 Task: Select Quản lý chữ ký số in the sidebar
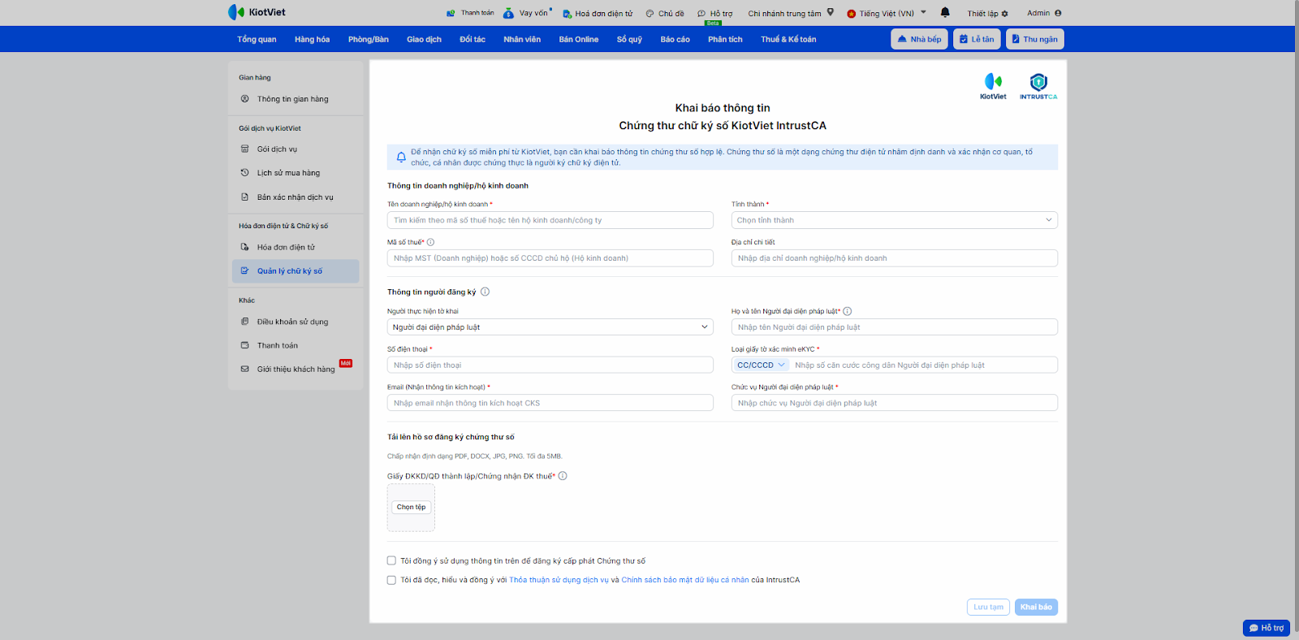coord(296,271)
